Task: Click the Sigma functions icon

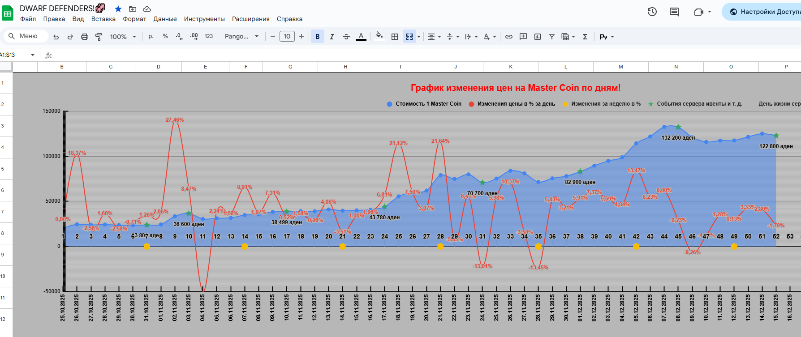Action: pos(585,37)
